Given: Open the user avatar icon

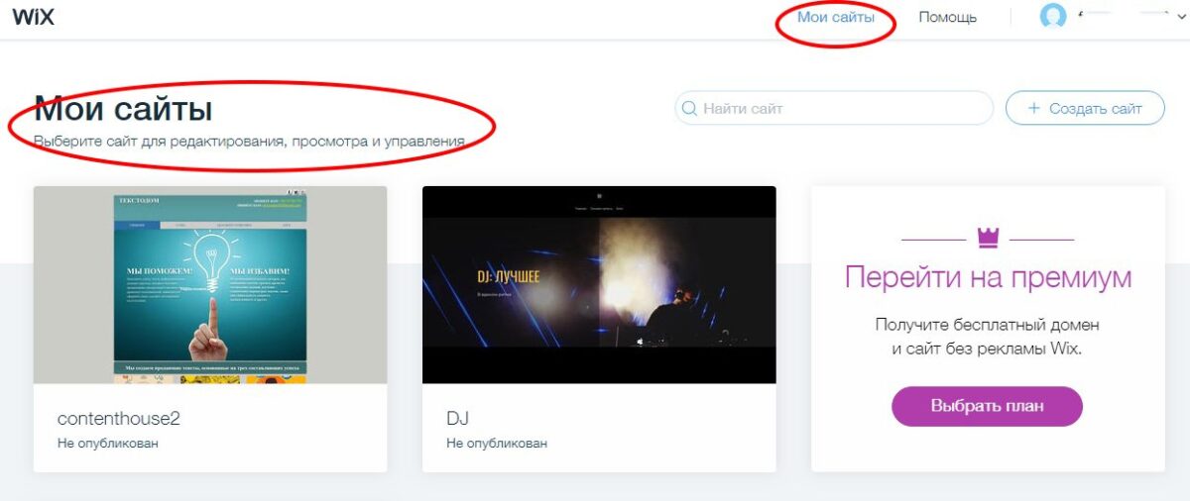Looking at the screenshot, I should click(x=1052, y=17).
